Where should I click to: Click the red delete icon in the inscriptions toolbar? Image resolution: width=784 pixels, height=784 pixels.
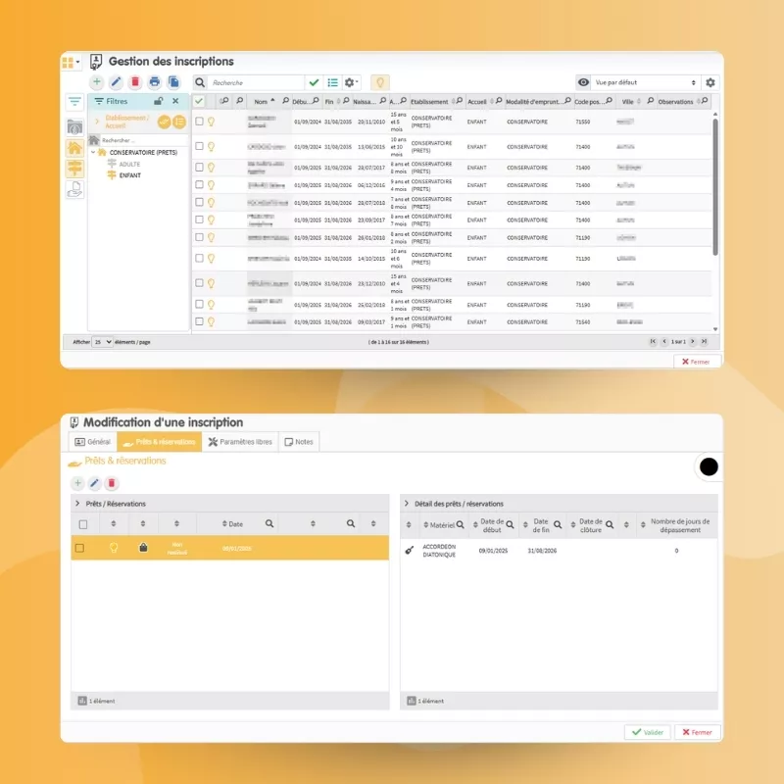(x=135, y=83)
